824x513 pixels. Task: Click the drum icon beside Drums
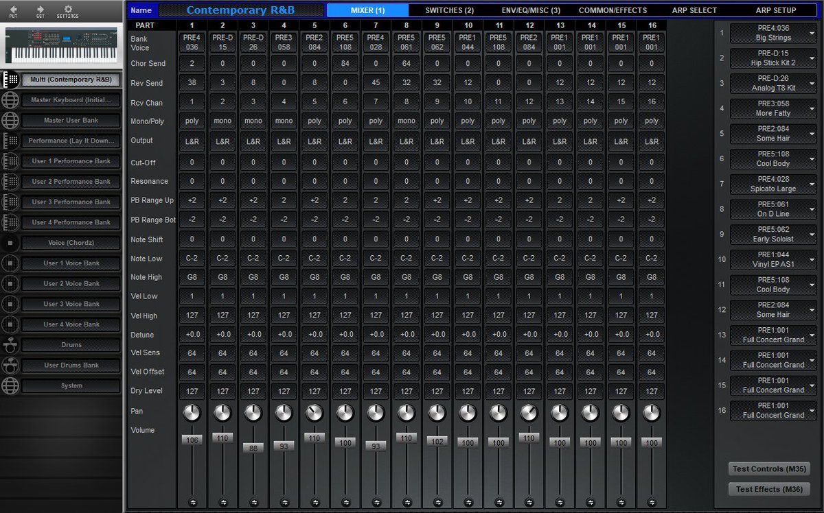(10, 345)
